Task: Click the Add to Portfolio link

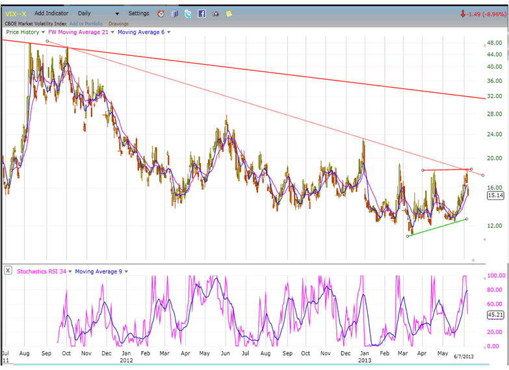Action: 86,23
